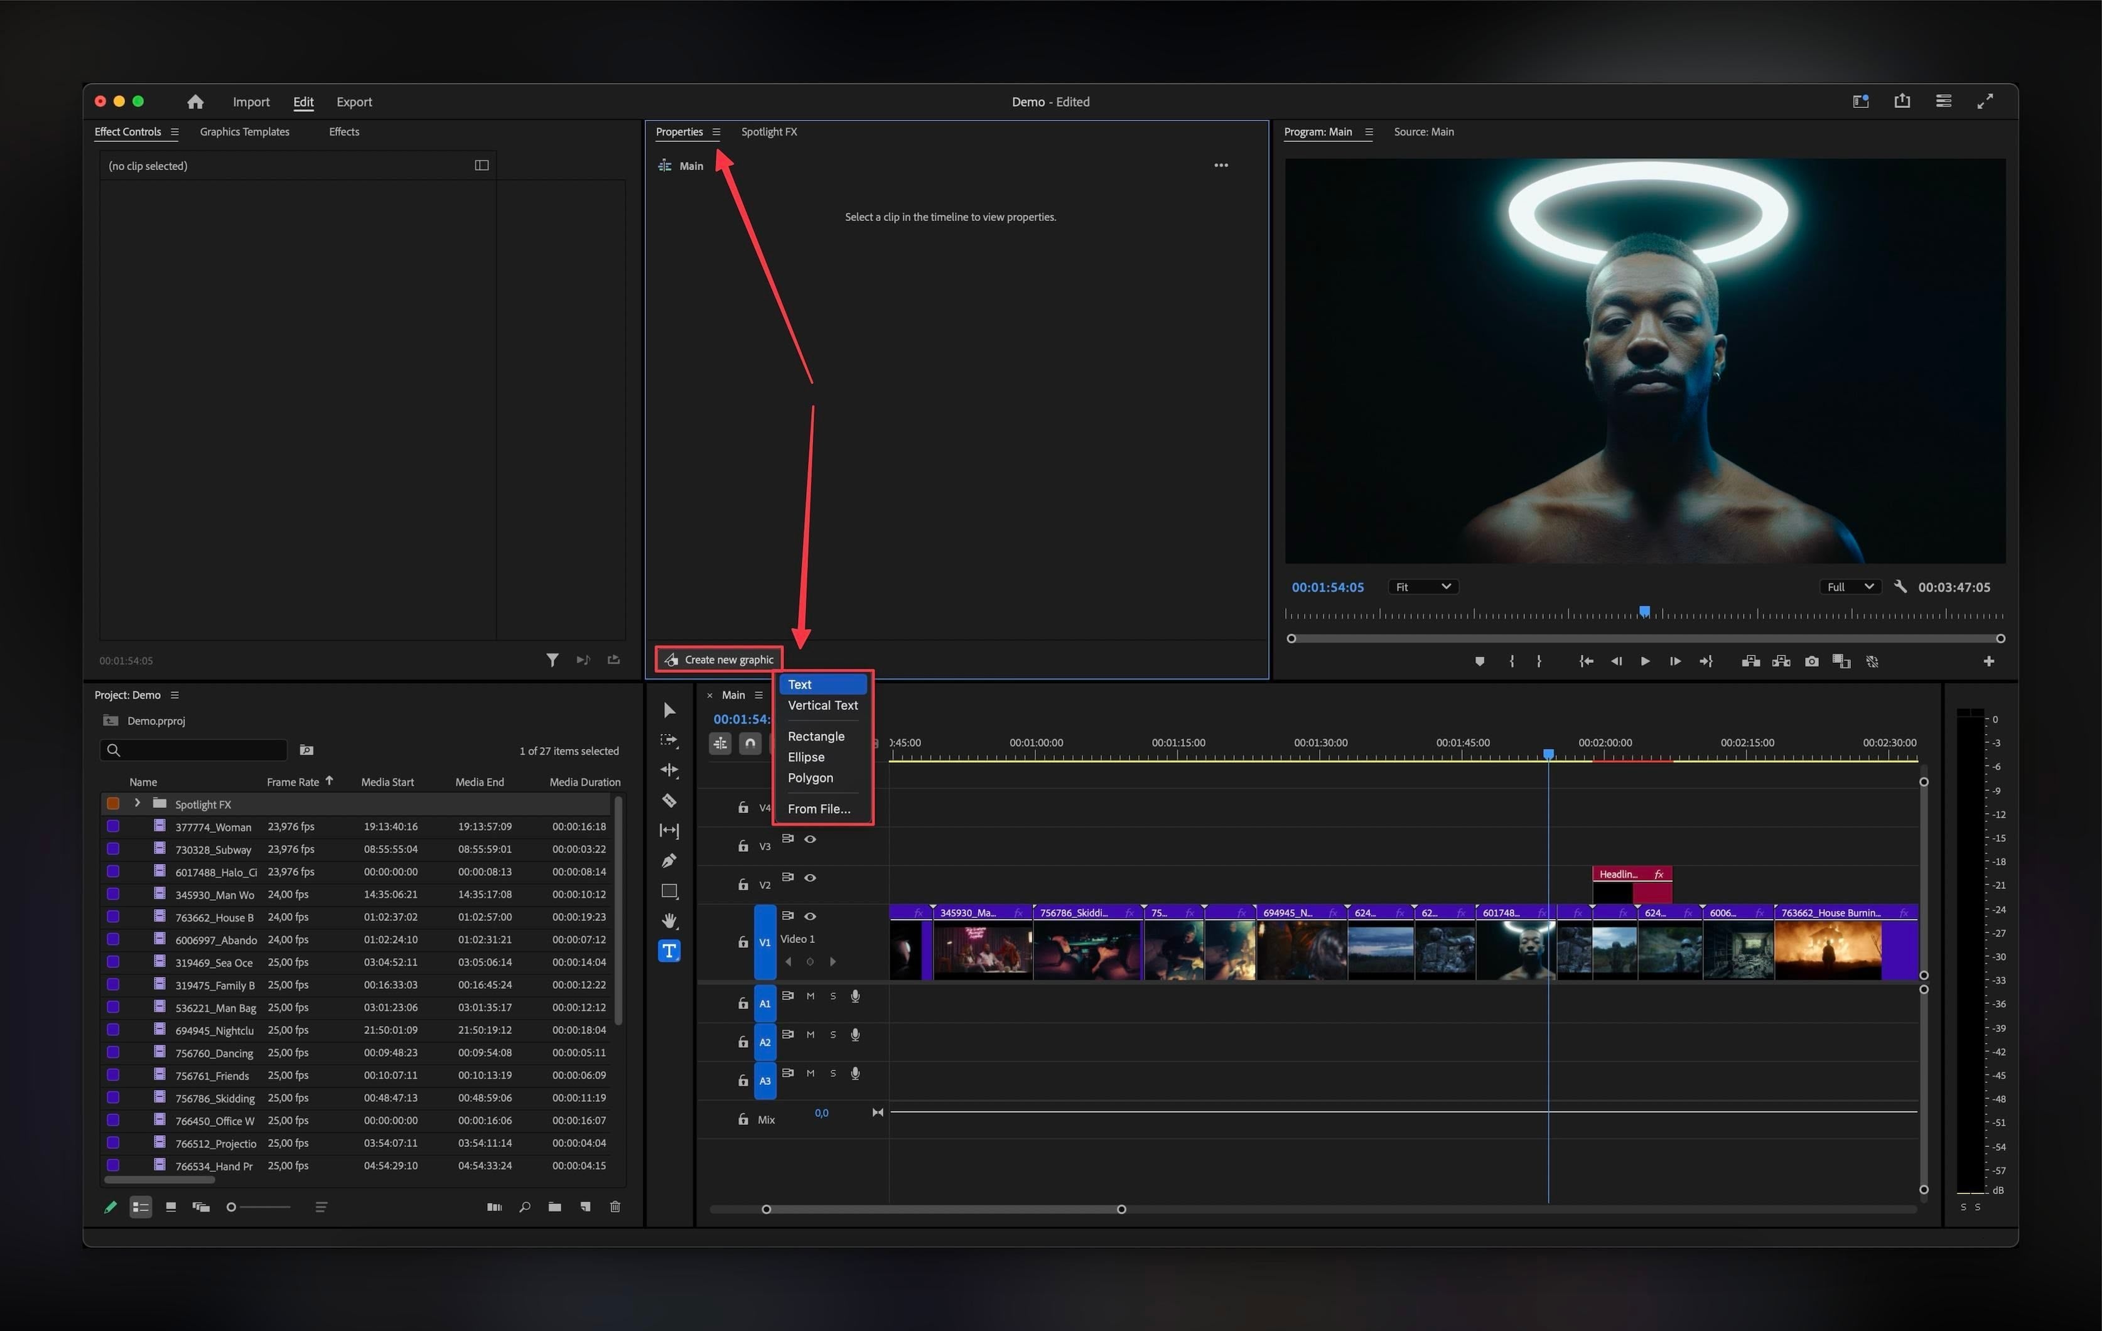This screenshot has width=2102, height=1331.
Task: Click Go to In point button
Action: click(x=1586, y=662)
